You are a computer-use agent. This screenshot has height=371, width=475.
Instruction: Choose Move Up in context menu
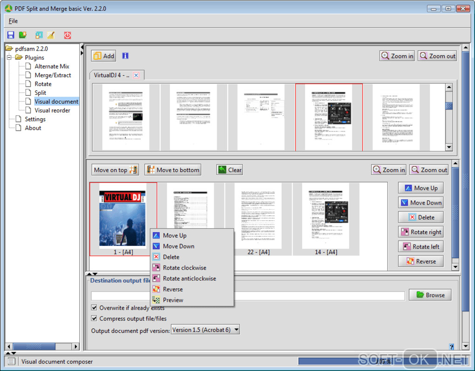[192, 236]
